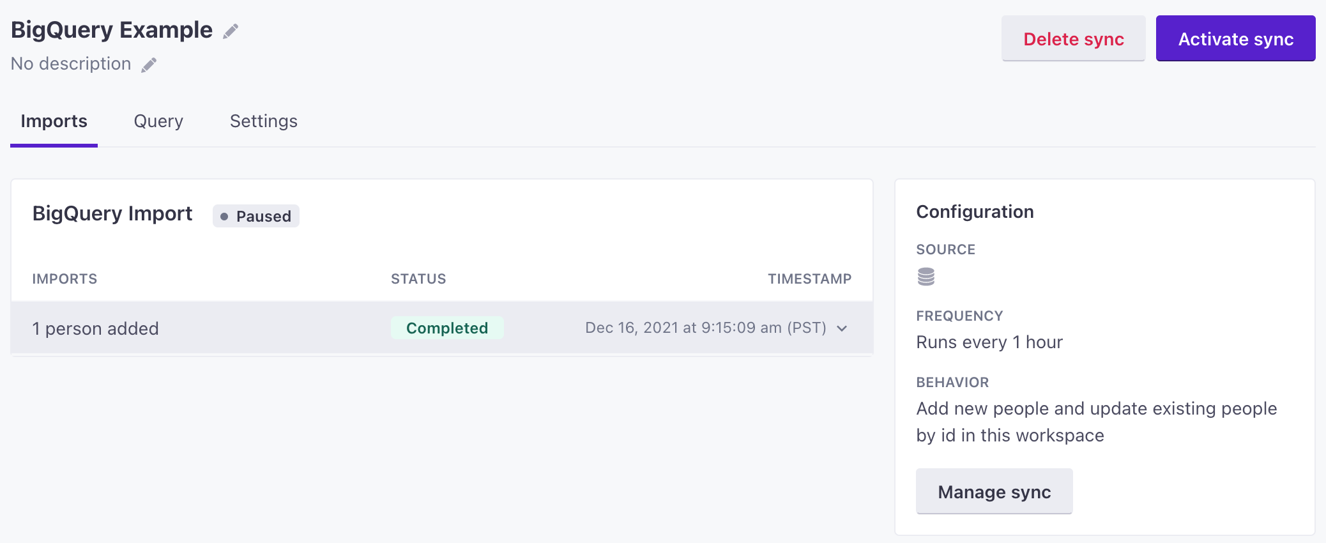The height and width of the screenshot is (543, 1326).
Task: Open Manage sync in the Configuration panel
Action: pos(994,492)
